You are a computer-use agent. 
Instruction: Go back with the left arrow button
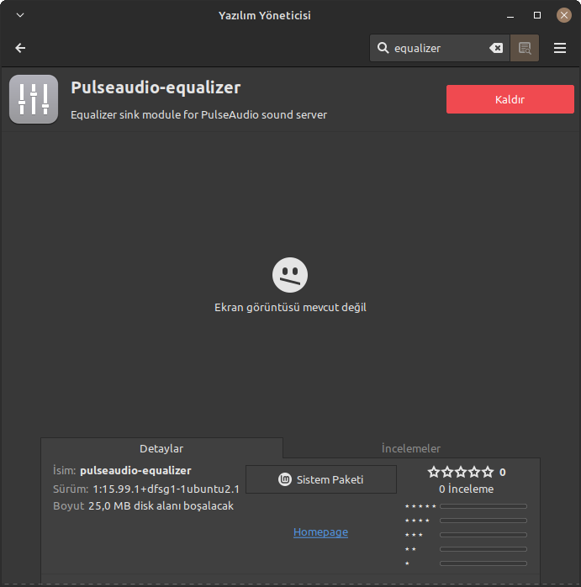pos(20,48)
